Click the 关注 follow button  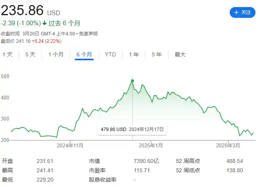[x=242, y=12]
